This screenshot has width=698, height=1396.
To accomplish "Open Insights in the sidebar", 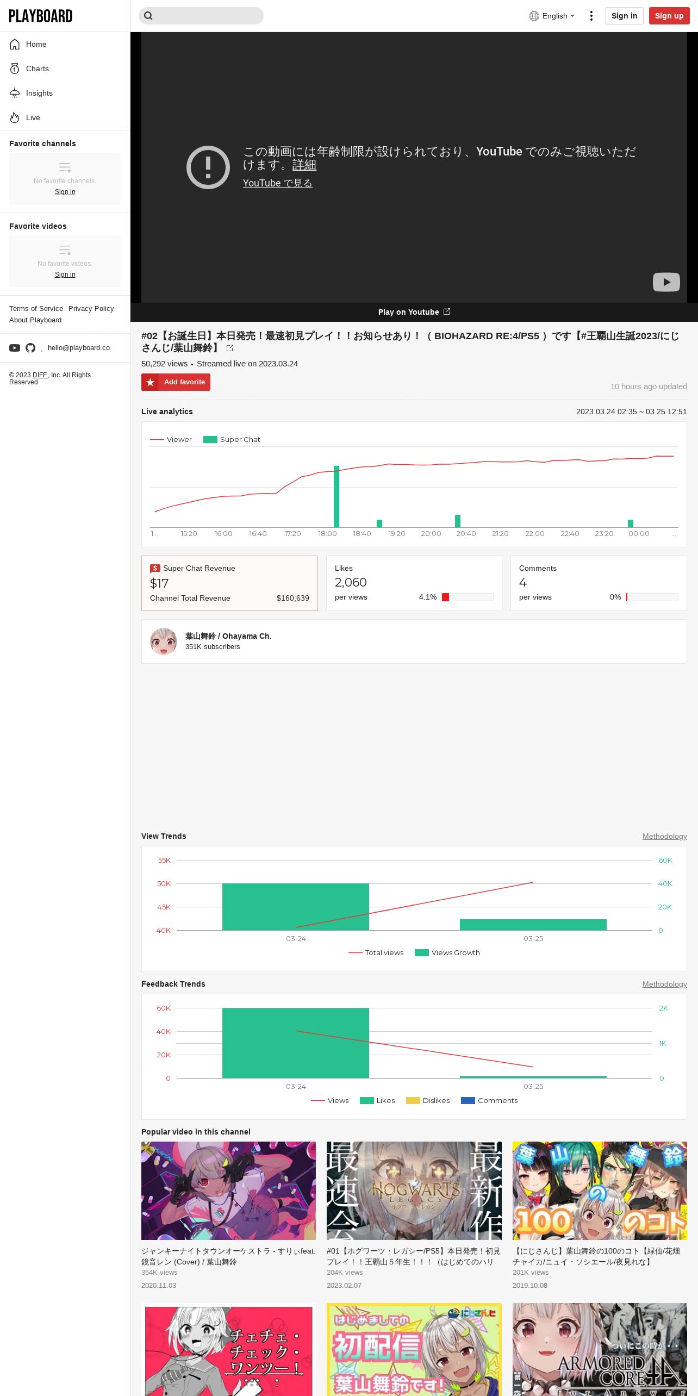I will pos(65,93).
